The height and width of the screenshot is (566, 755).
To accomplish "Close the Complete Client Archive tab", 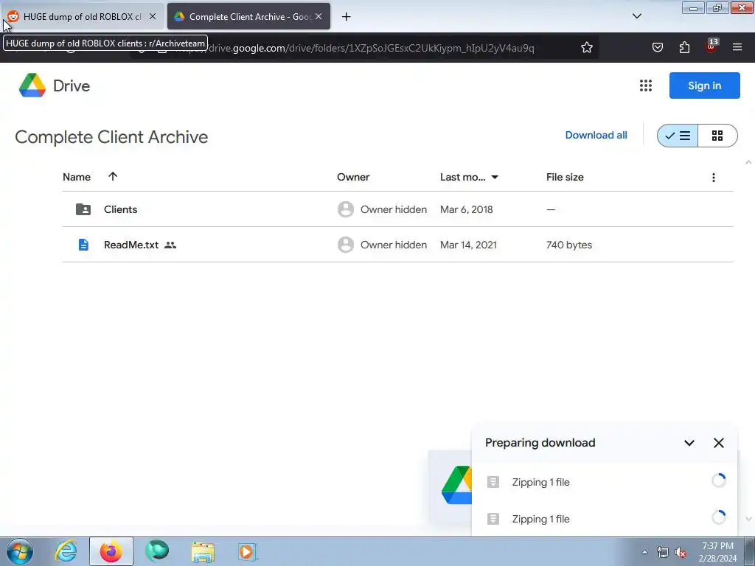I will coord(319,16).
